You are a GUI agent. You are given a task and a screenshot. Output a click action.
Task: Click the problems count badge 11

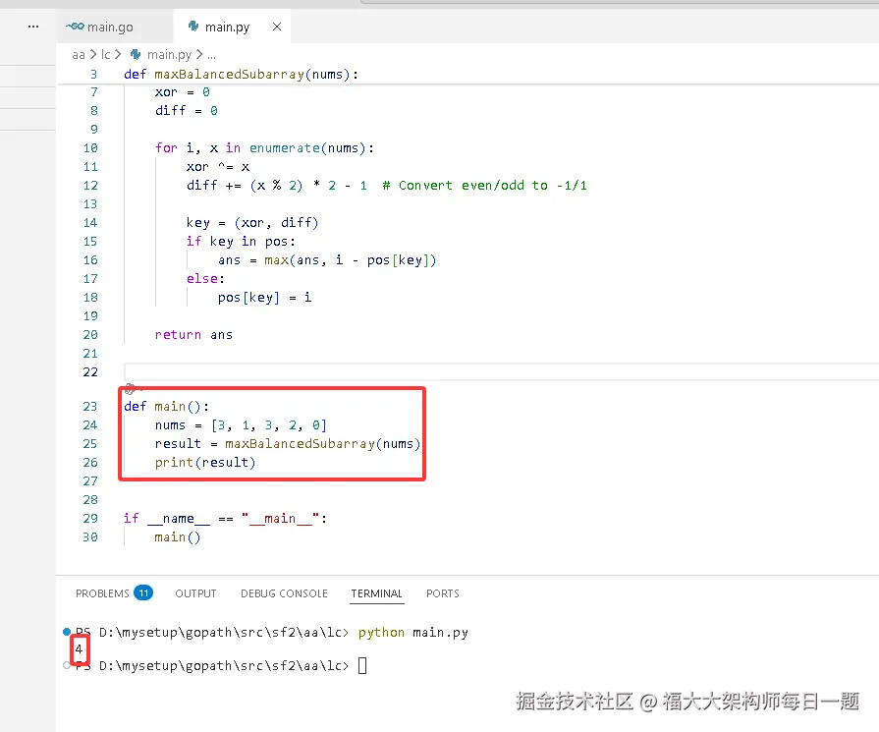[x=143, y=592]
